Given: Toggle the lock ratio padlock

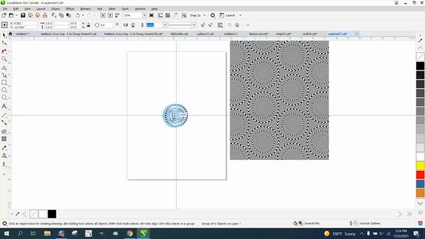Looking at the screenshot, I should [x=88, y=25].
